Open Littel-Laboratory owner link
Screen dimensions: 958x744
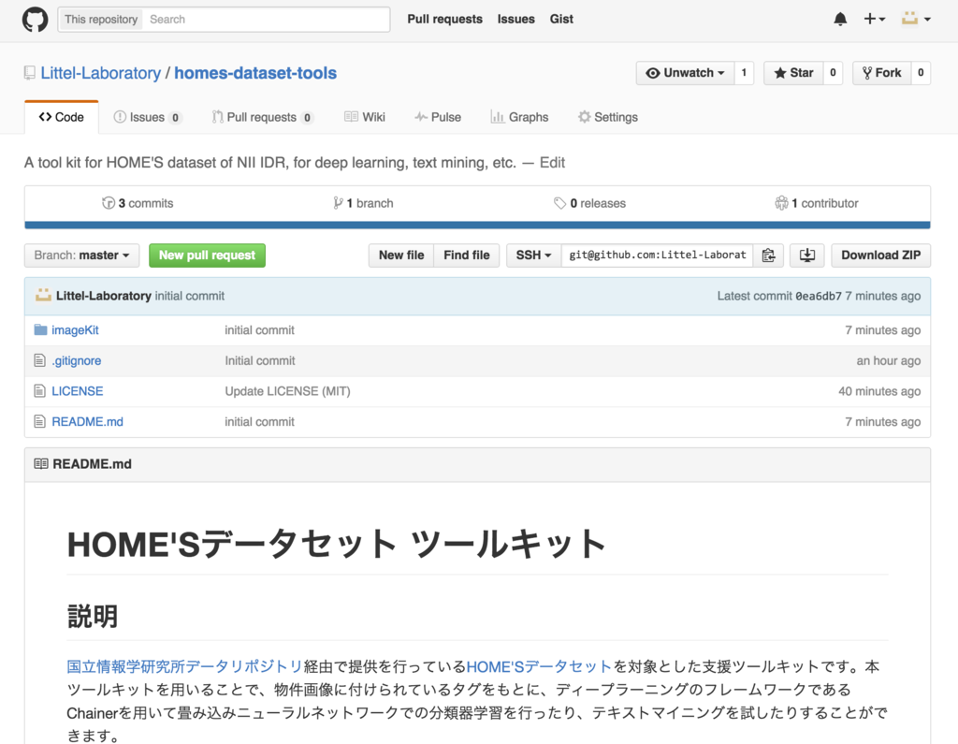[x=101, y=73]
